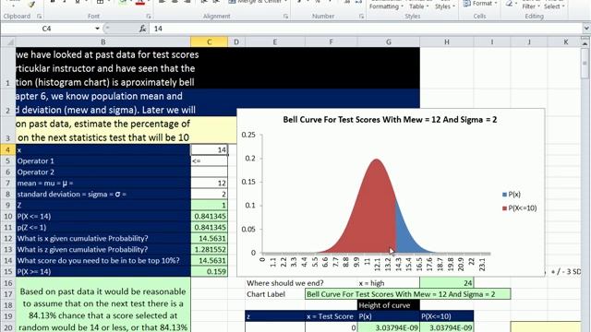The width and height of the screenshot is (591, 332).
Task: Select the Z value cell containing 1
Action: coord(210,205)
